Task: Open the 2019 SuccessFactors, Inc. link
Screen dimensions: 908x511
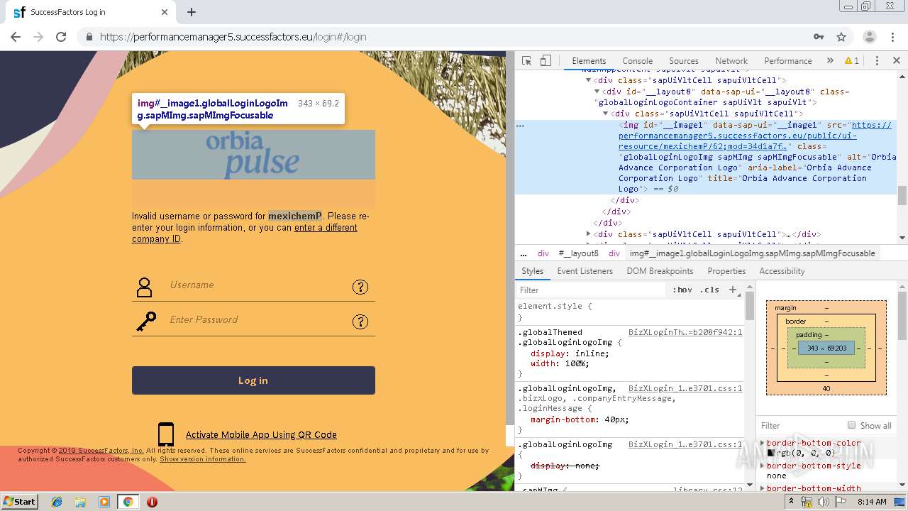Action: tap(101, 451)
